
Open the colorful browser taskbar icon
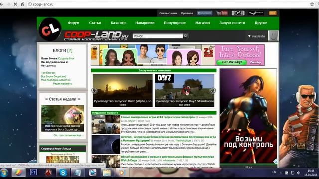[x=19, y=173]
